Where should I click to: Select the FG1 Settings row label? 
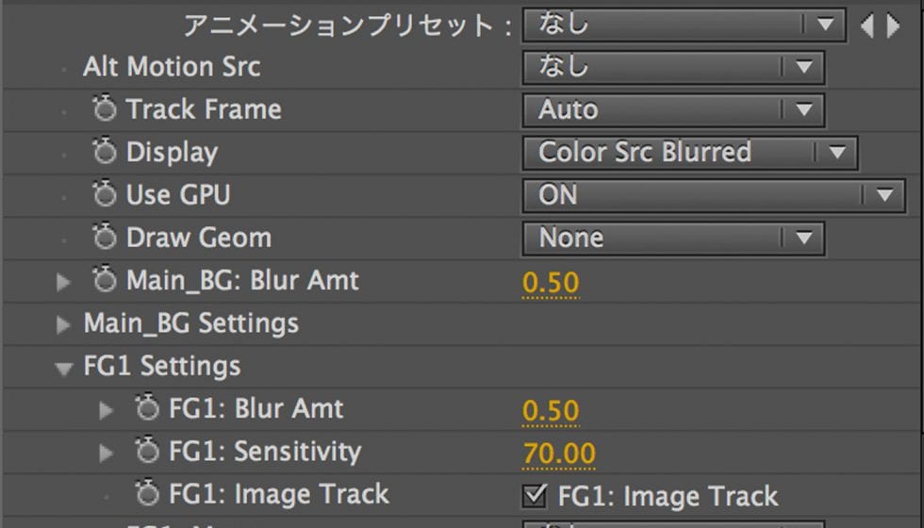click(162, 366)
